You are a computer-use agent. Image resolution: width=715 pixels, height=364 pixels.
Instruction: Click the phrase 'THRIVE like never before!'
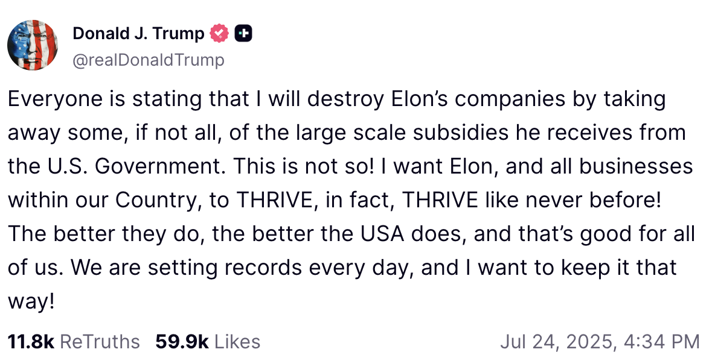[x=531, y=200]
